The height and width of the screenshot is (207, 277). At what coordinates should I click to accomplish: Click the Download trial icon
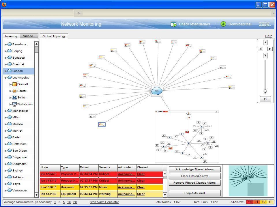(x=223, y=24)
